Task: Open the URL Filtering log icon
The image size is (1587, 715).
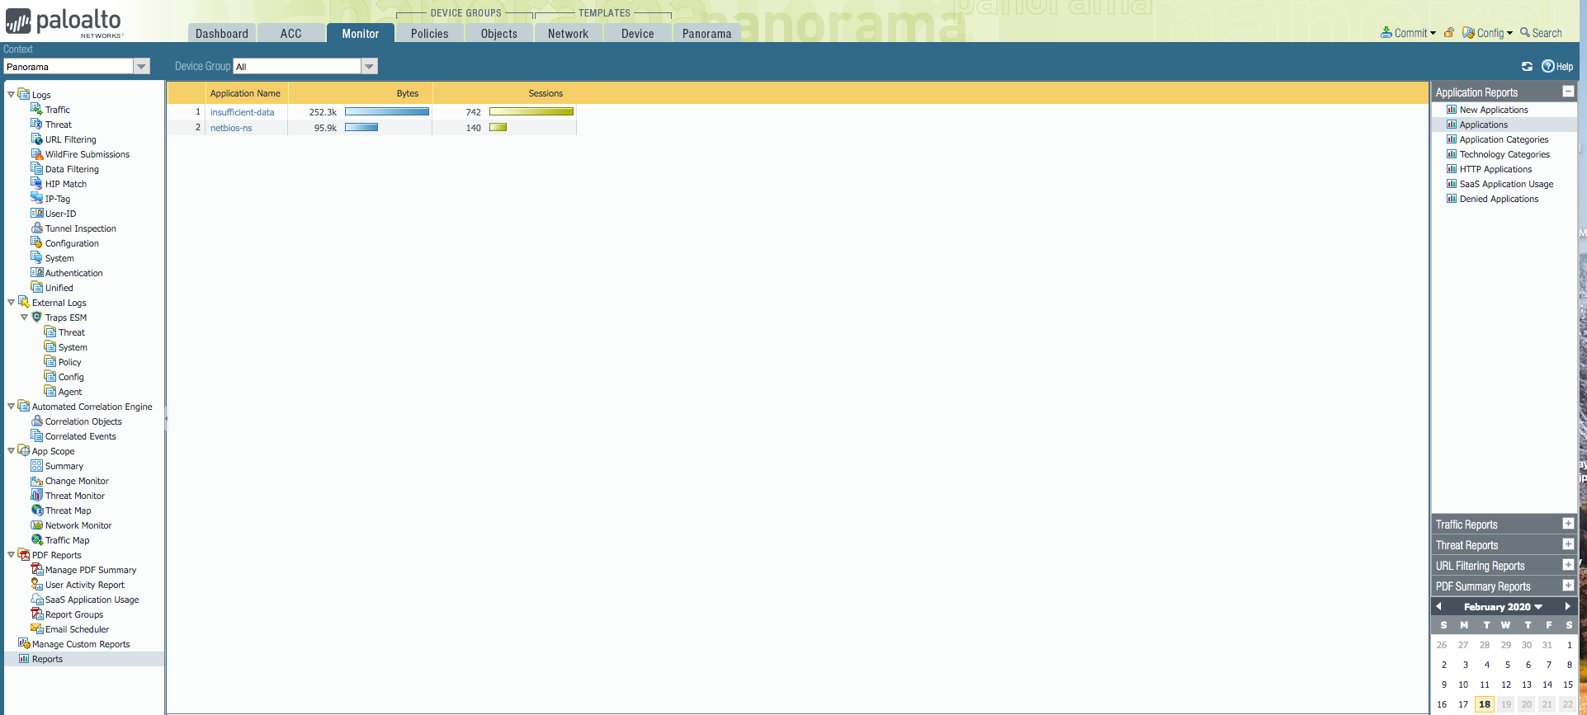Action: (36, 139)
